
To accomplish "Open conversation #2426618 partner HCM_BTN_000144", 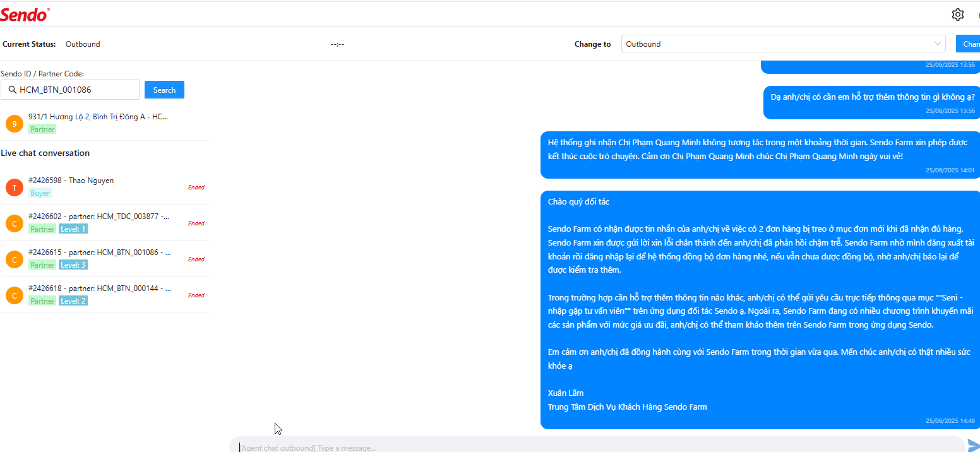I will click(x=105, y=295).
